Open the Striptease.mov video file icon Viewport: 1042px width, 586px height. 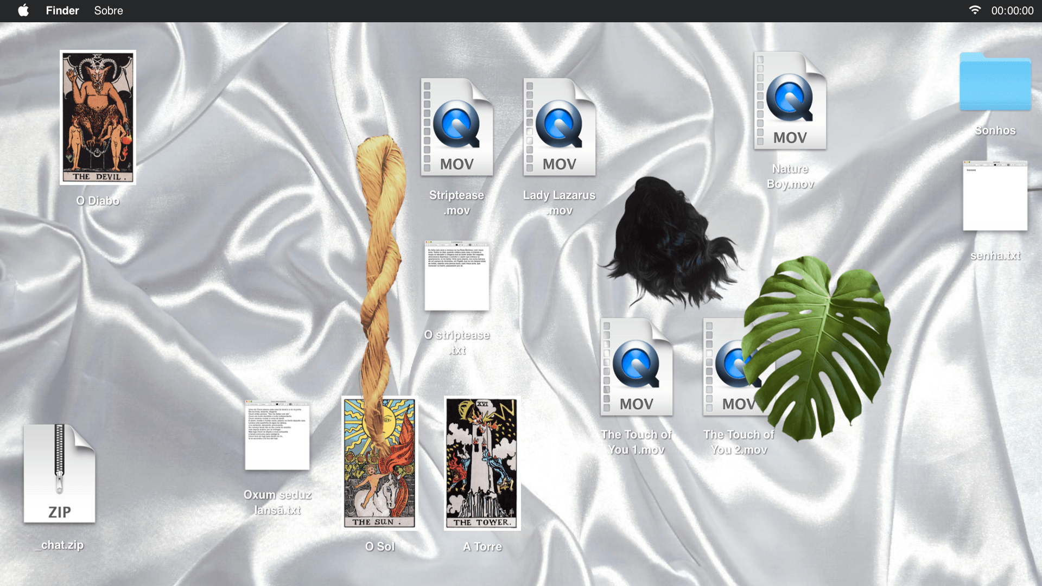point(457,127)
